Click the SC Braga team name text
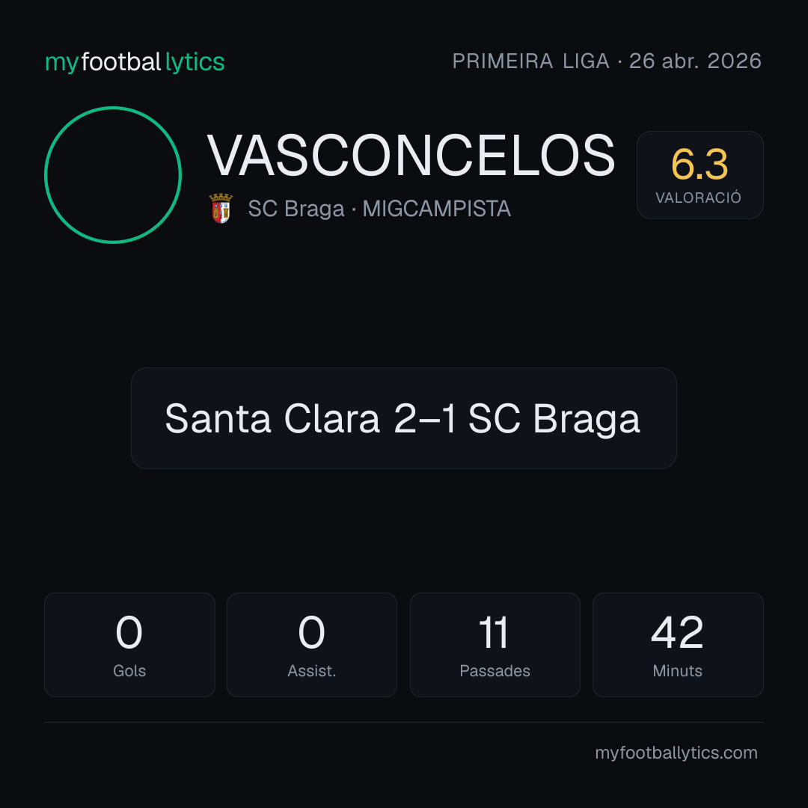 click(296, 209)
